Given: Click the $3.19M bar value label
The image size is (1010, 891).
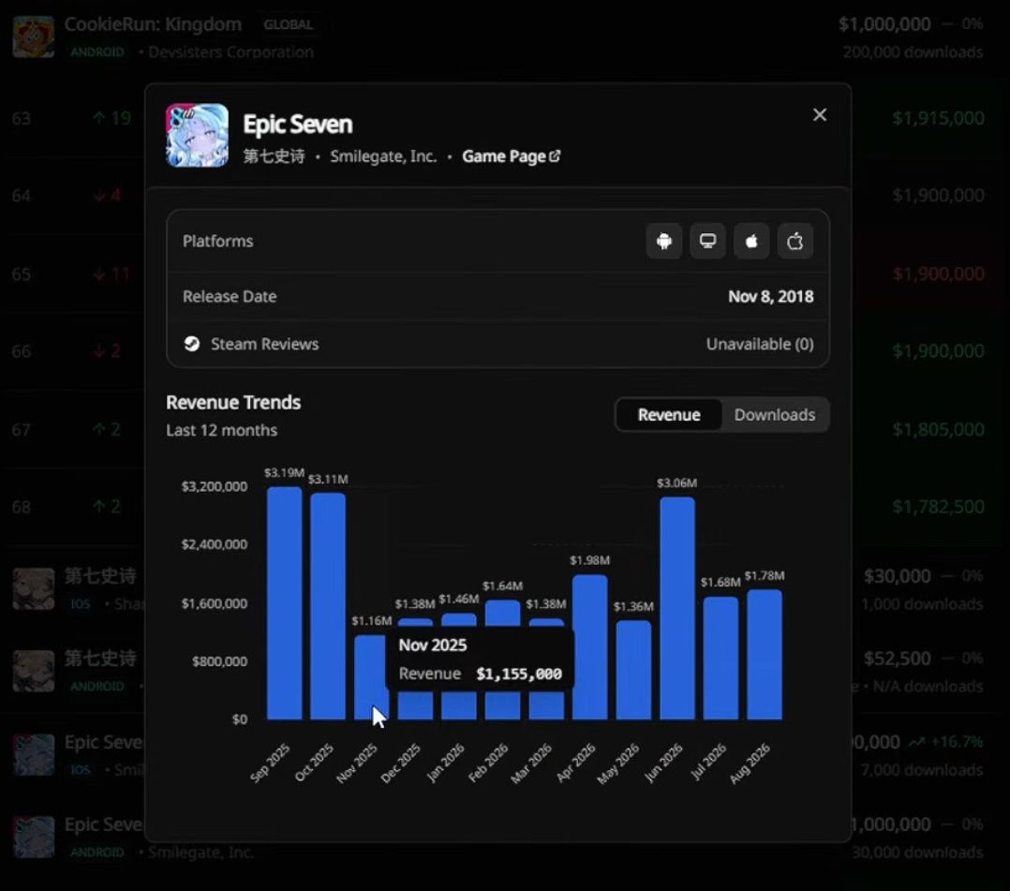Looking at the screenshot, I should [x=284, y=473].
